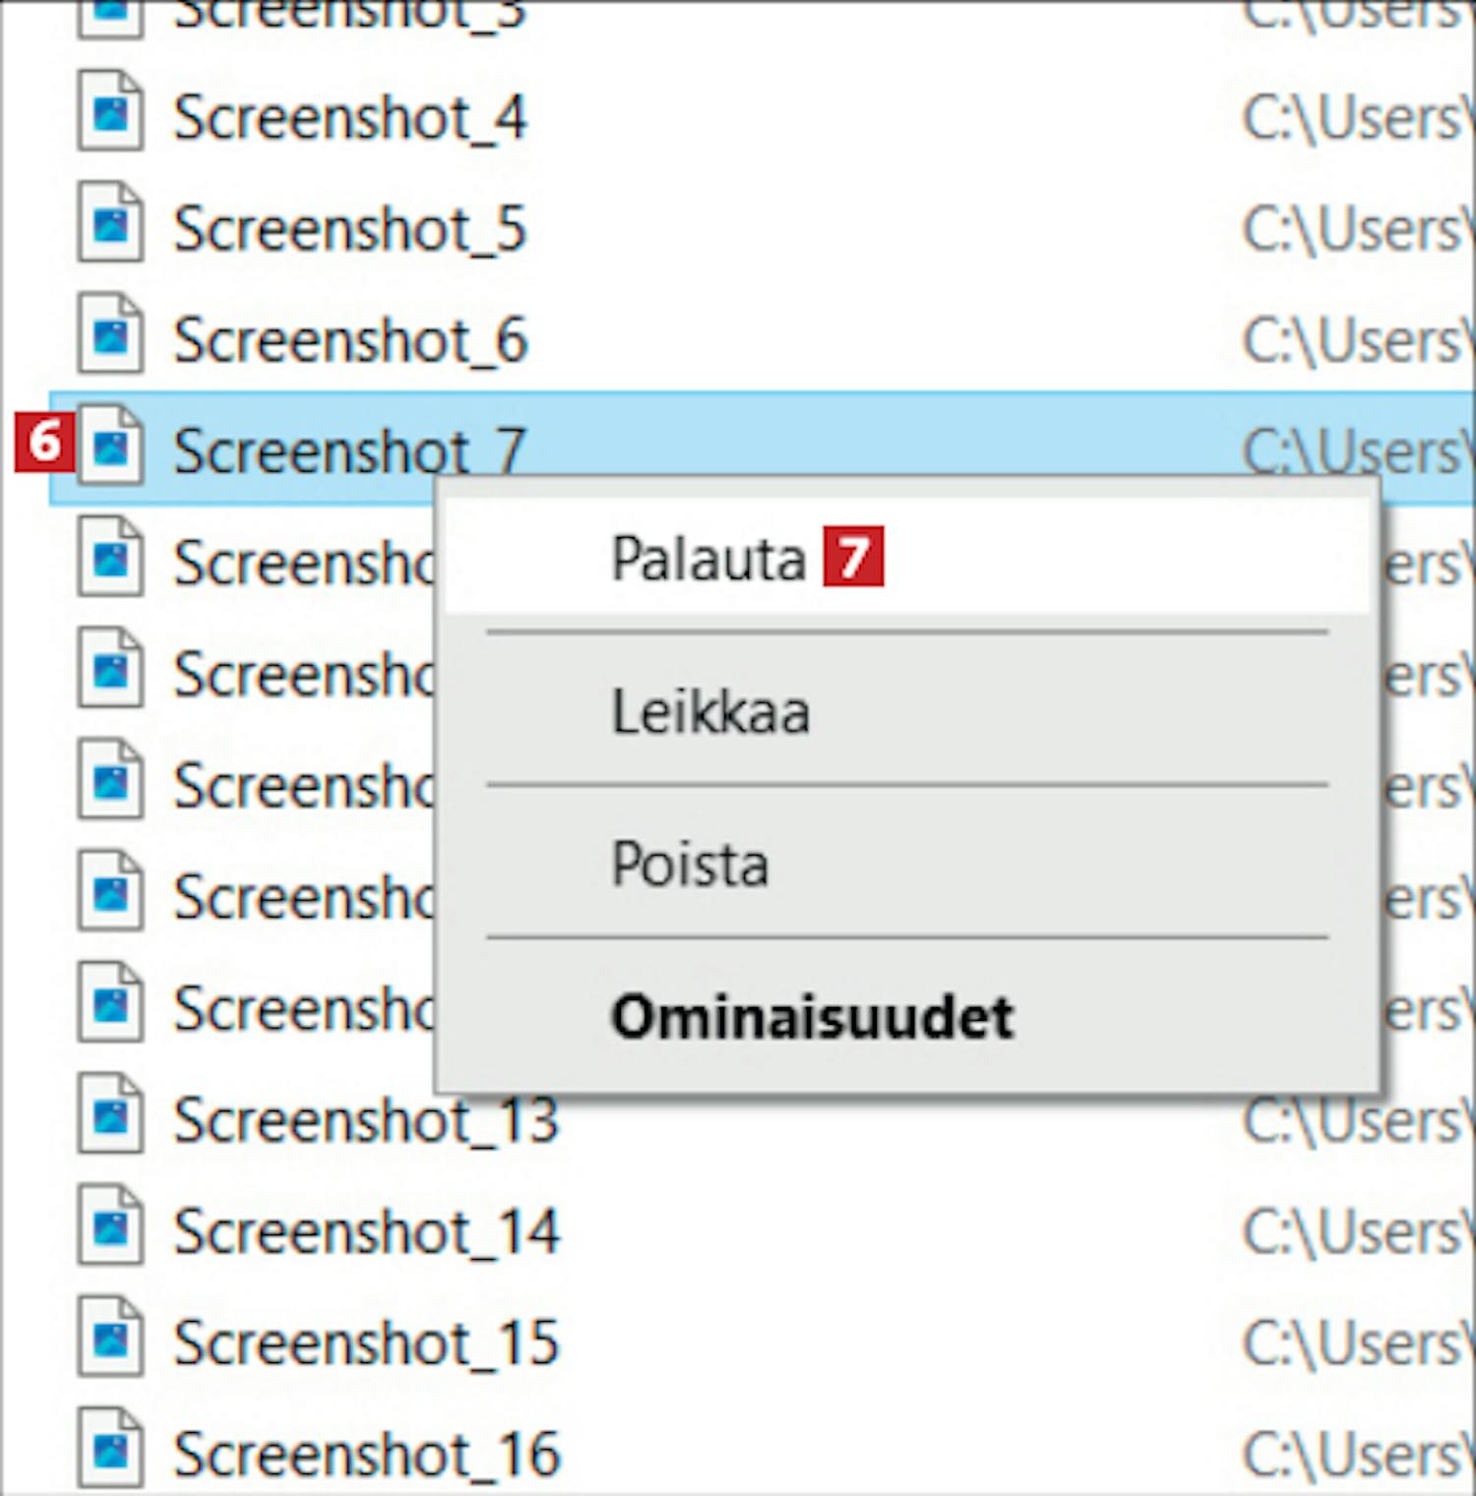Click the Screenshot_16 image file icon
Viewport: 1476px width, 1496px height.
111,1447
